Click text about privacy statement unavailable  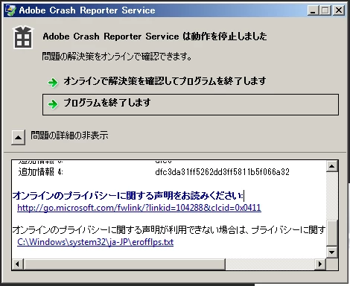[169, 230]
